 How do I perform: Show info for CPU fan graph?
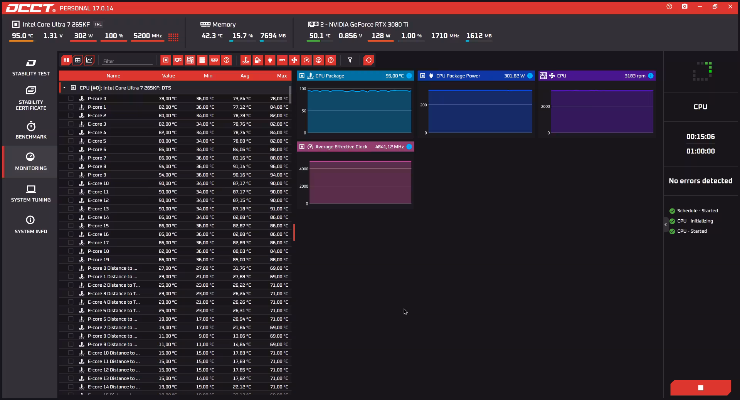click(x=651, y=76)
